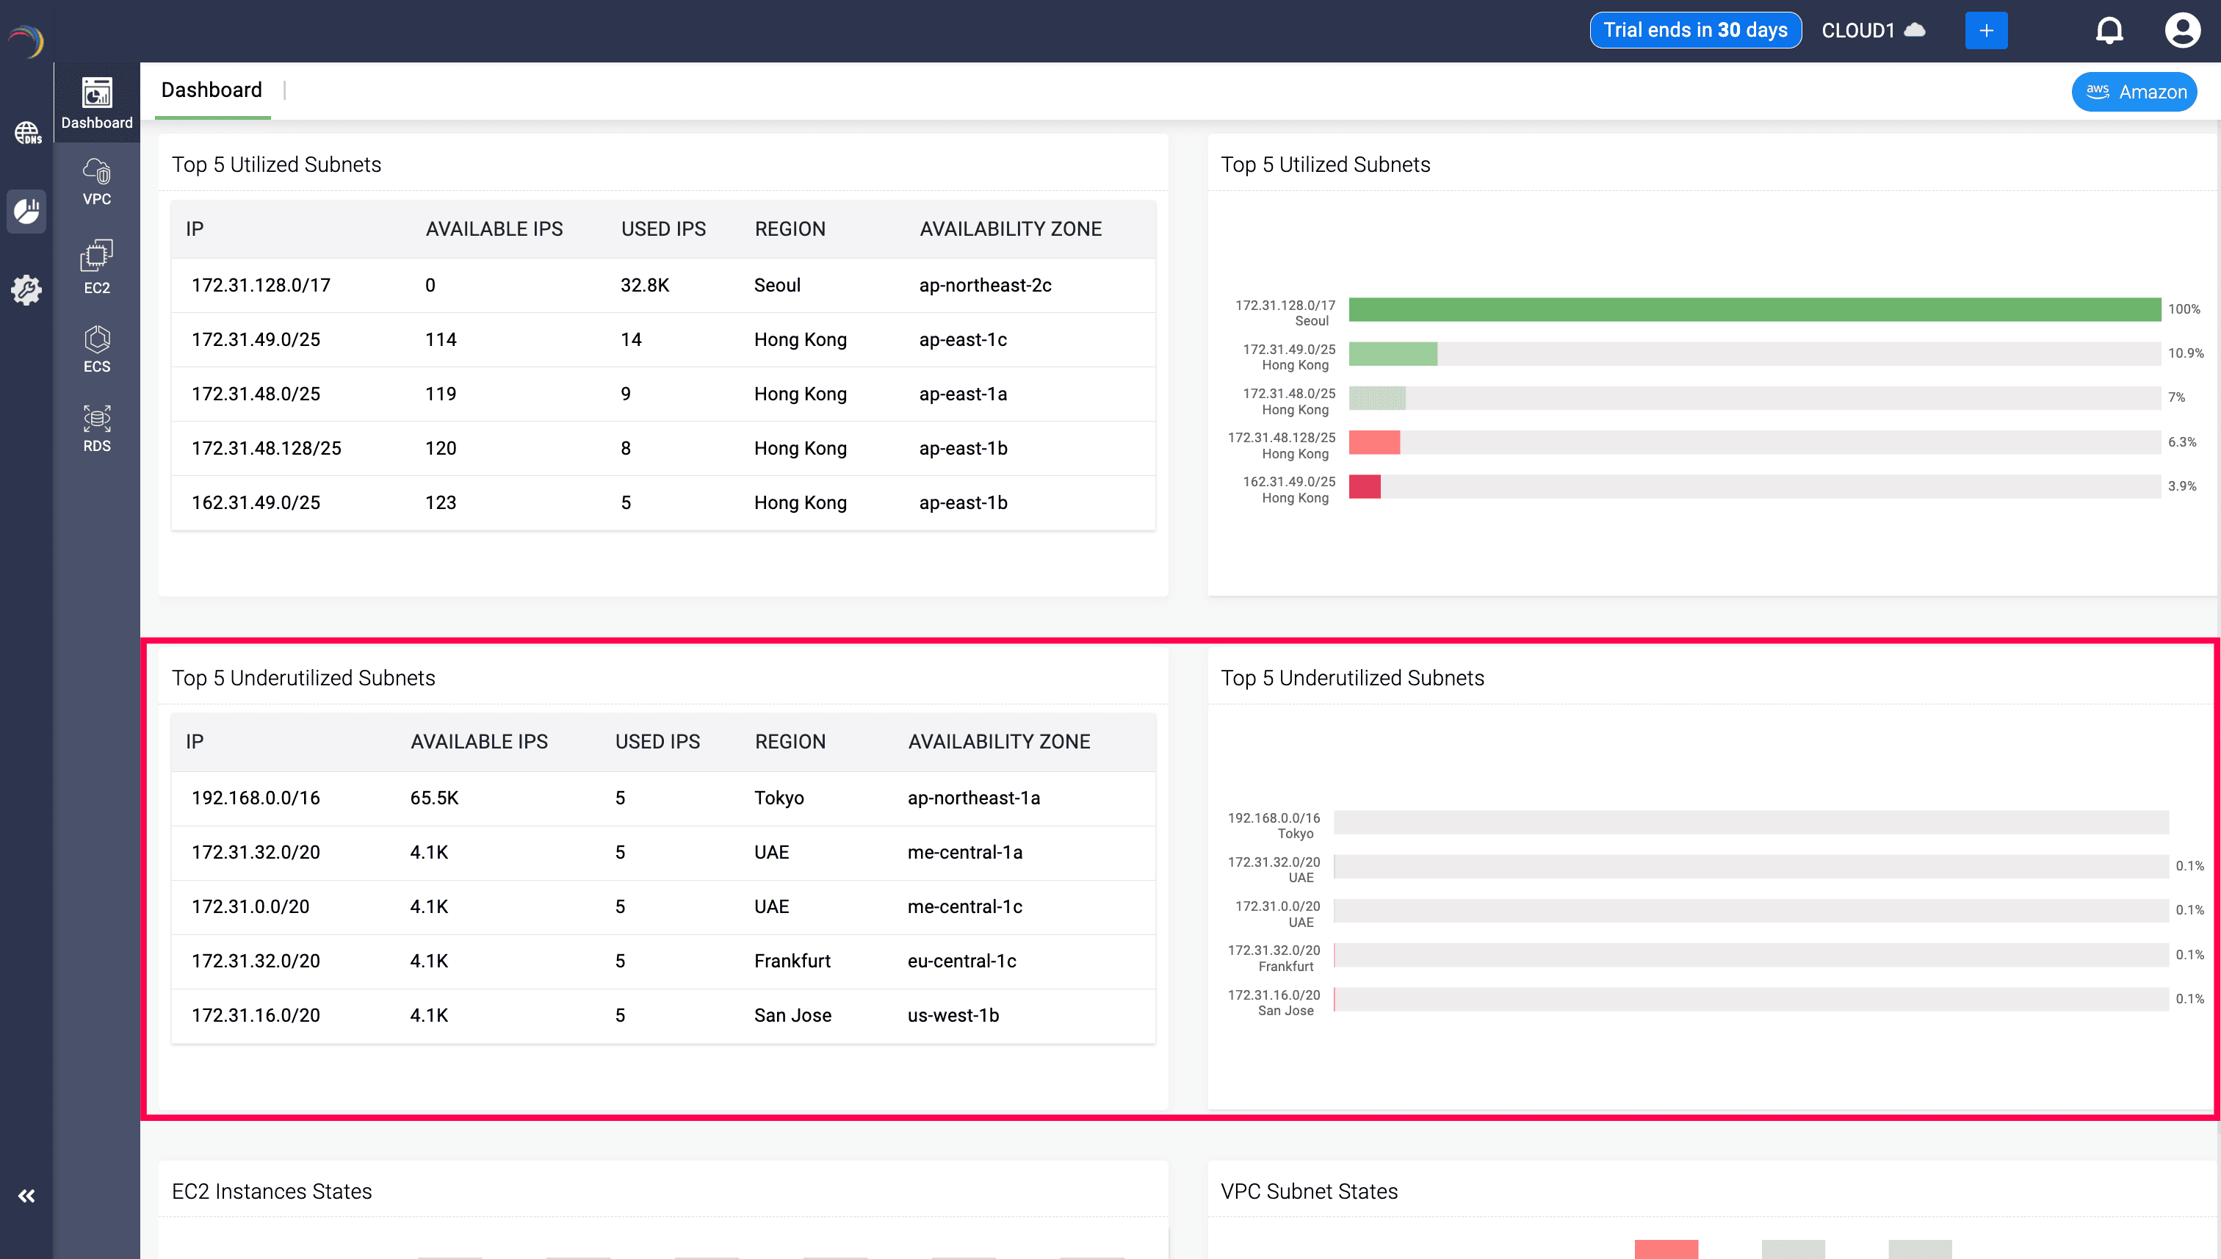Open the Amazon cloud selector button
2221x1259 pixels.
pos(2134,91)
